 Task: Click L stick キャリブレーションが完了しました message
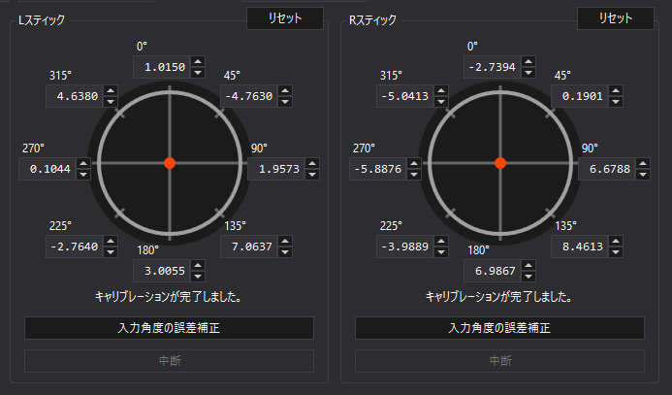tap(168, 297)
